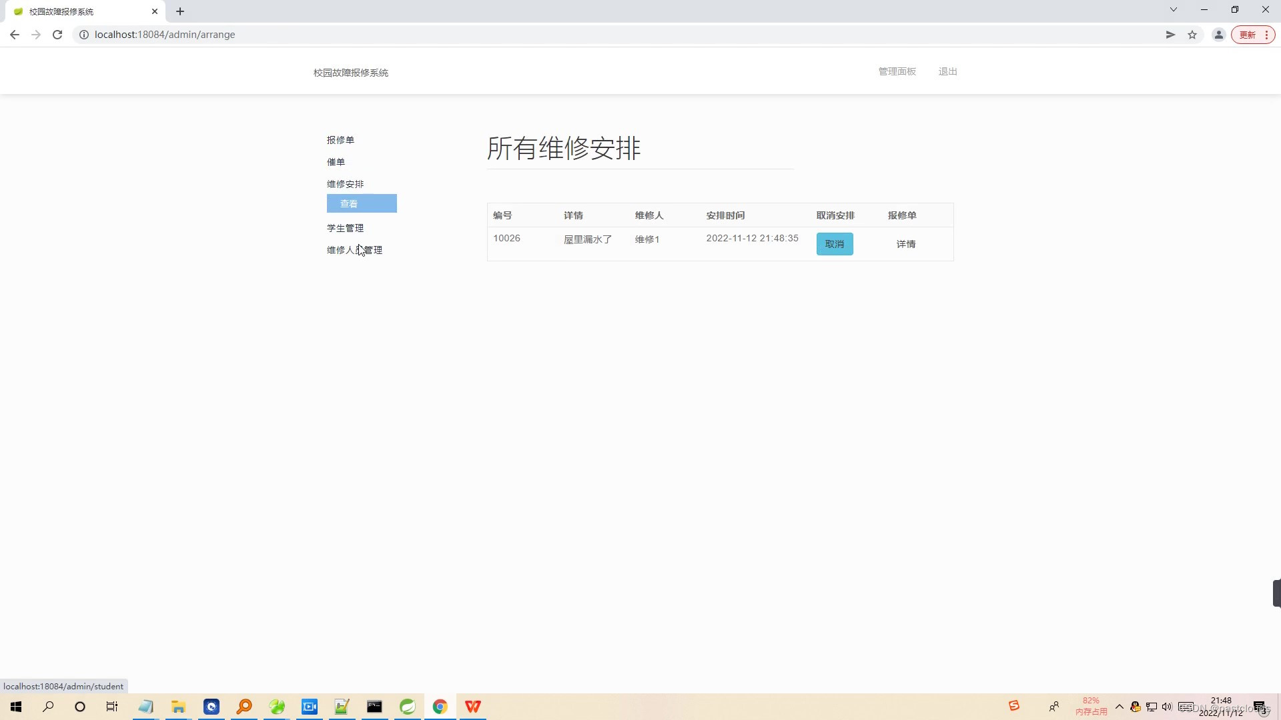Viewport: 1281px width, 720px height.
Task: Expand hidden icons in the system tray
Action: 1120,707
